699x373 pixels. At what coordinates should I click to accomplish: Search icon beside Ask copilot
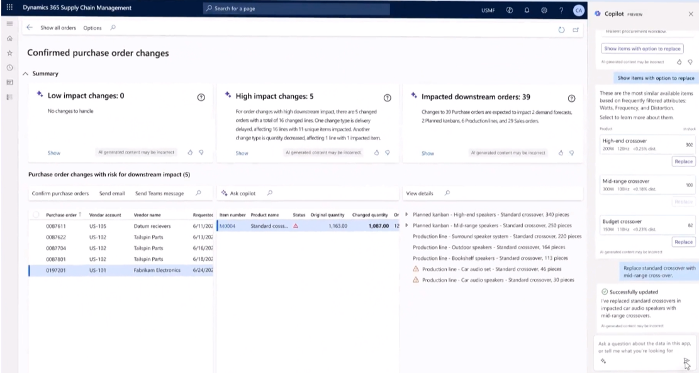270,193
